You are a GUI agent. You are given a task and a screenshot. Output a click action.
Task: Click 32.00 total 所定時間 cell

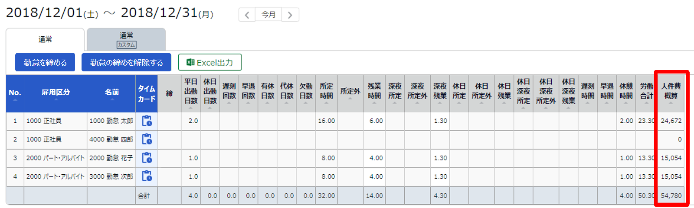click(x=326, y=195)
